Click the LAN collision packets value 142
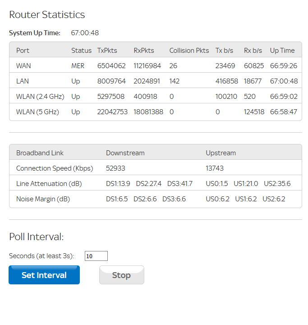 pyautogui.click(x=175, y=81)
